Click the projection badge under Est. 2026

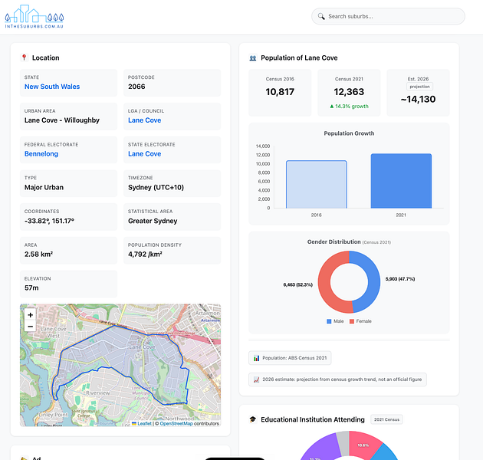(419, 87)
